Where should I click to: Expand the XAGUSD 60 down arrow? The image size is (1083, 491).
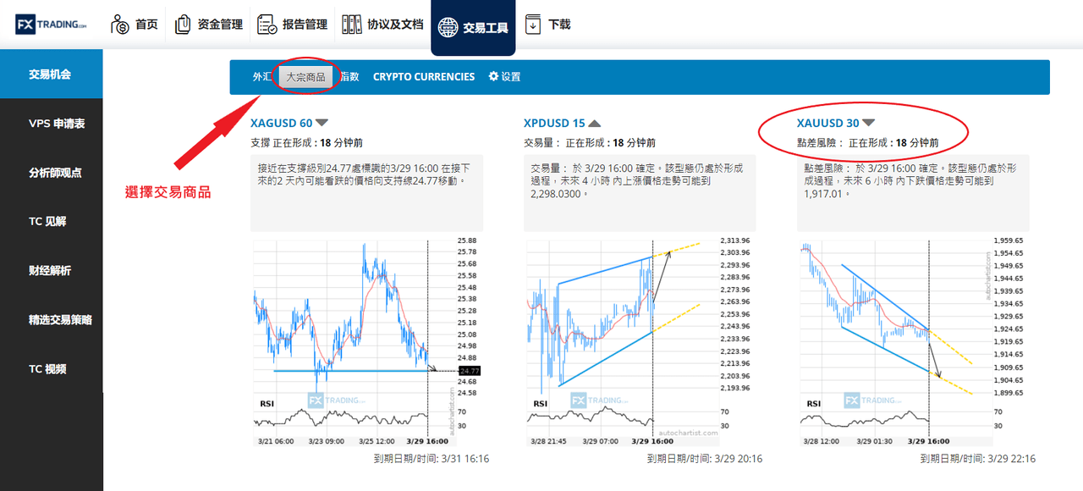[322, 124]
